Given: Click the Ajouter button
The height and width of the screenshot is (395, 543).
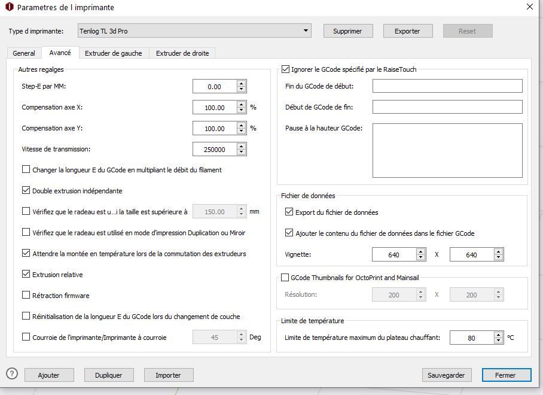Looking at the screenshot, I should (x=49, y=375).
